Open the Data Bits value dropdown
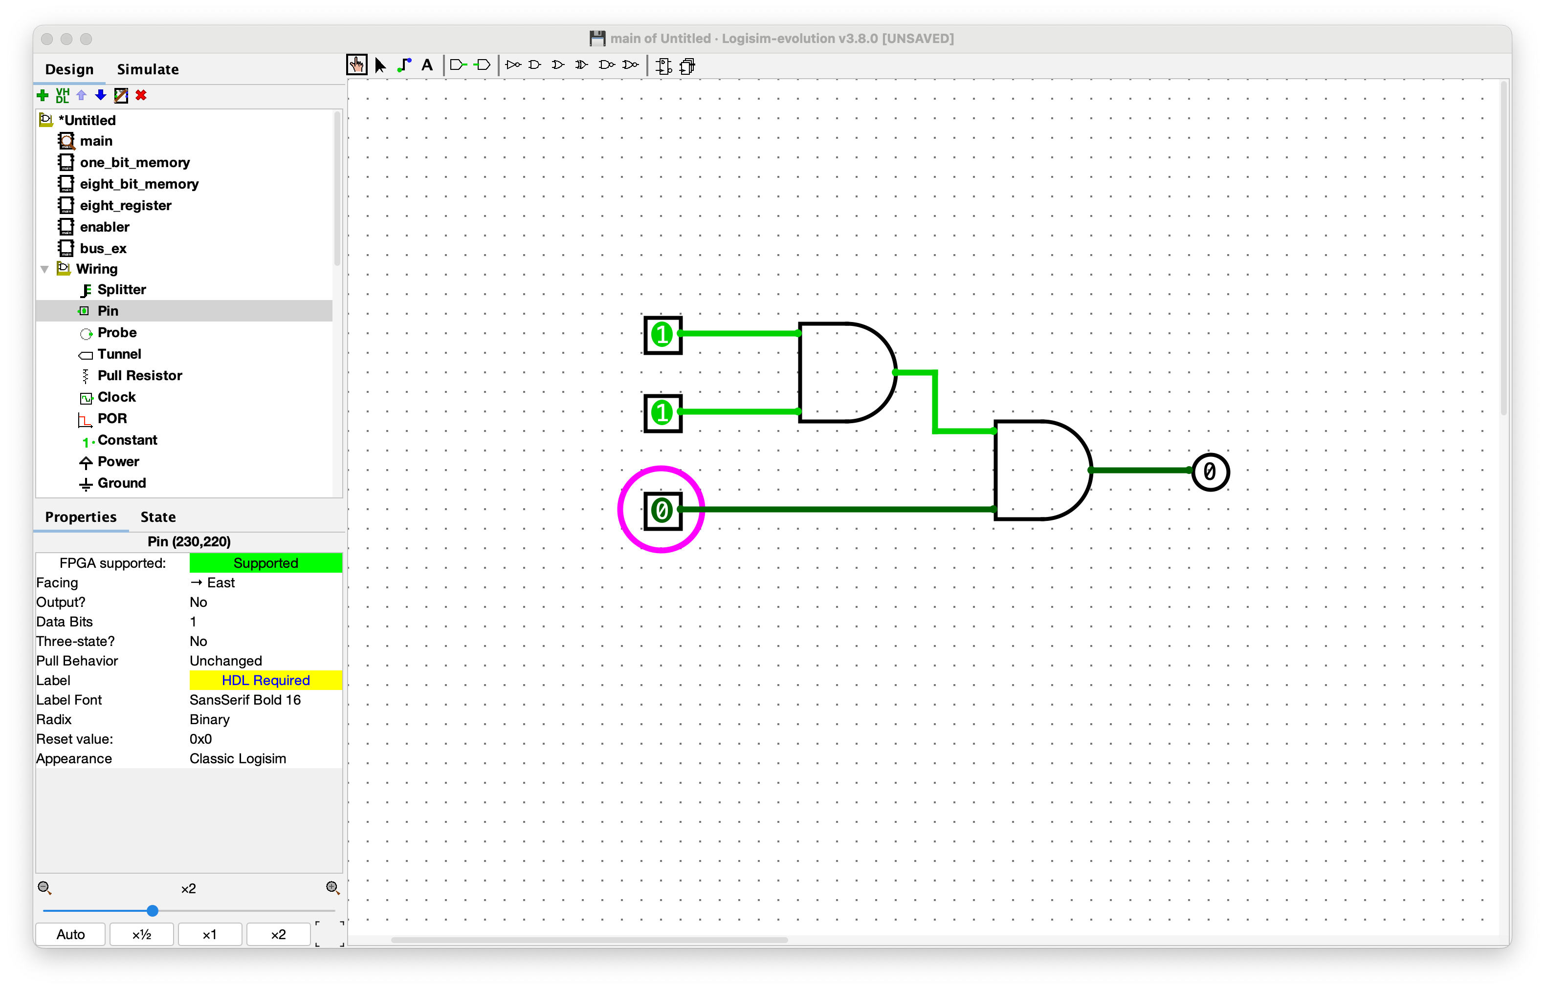The image size is (1545, 989). 265,622
